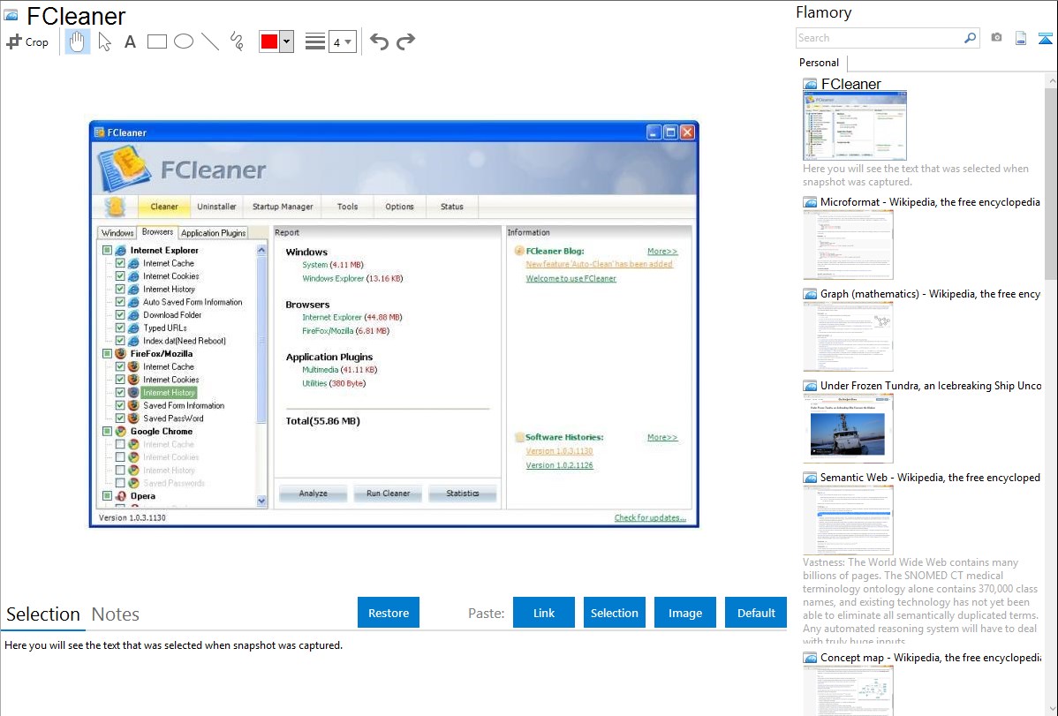1058x716 pixels.
Task: Uncheck Download Folder in the Browsers list
Action: [120, 315]
